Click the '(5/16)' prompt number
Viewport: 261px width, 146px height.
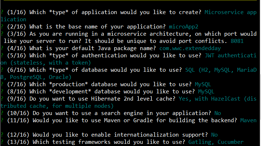pos(17,56)
